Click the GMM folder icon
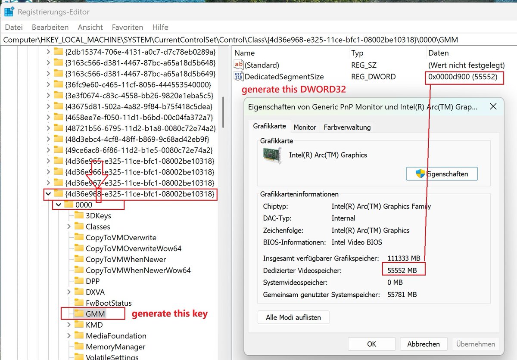The image size is (517, 360). tap(79, 314)
